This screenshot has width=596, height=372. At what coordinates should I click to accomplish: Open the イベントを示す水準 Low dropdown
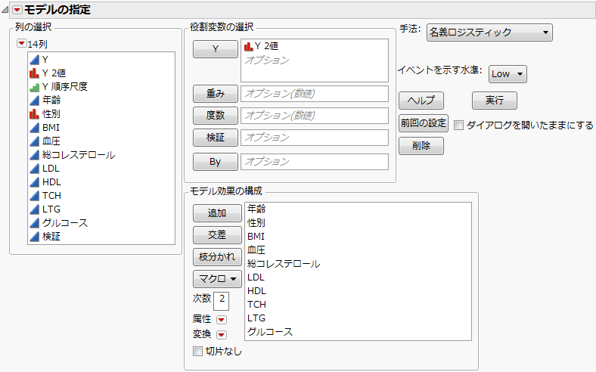(x=508, y=73)
